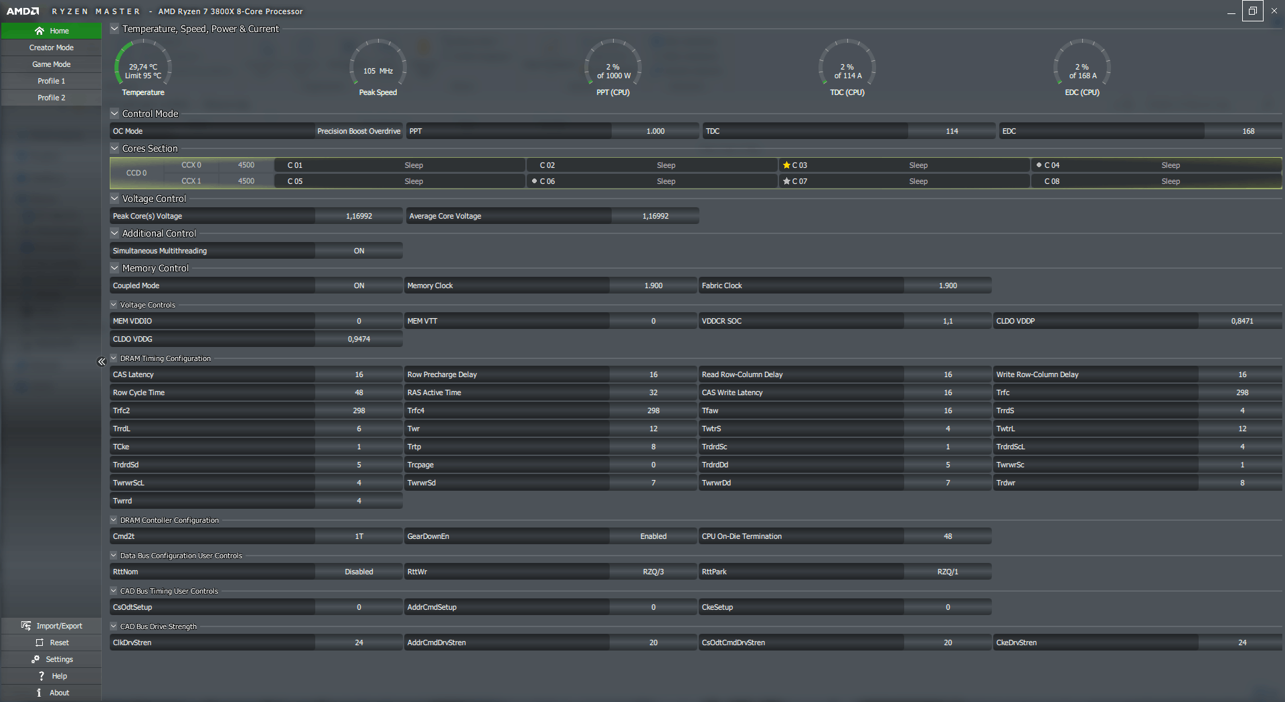The height and width of the screenshot is (702, 1285).
Task: Click the EDC 168 value bar
Action: 1244,131
